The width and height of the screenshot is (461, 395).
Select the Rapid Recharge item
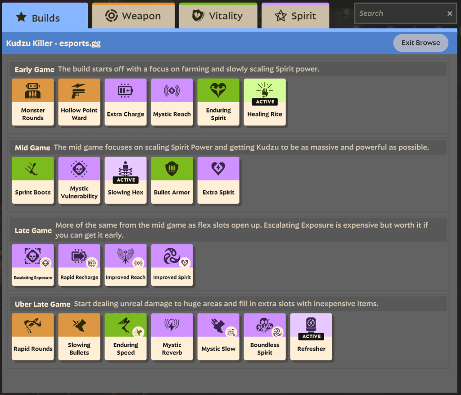[x=79, y=265]
